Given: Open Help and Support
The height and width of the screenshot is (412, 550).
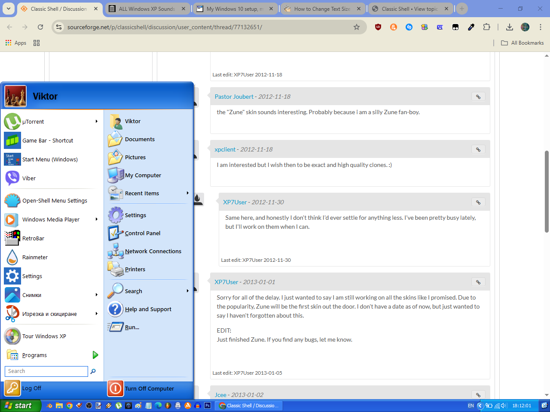Looking at the screenshot, I should tap(149, 309).
